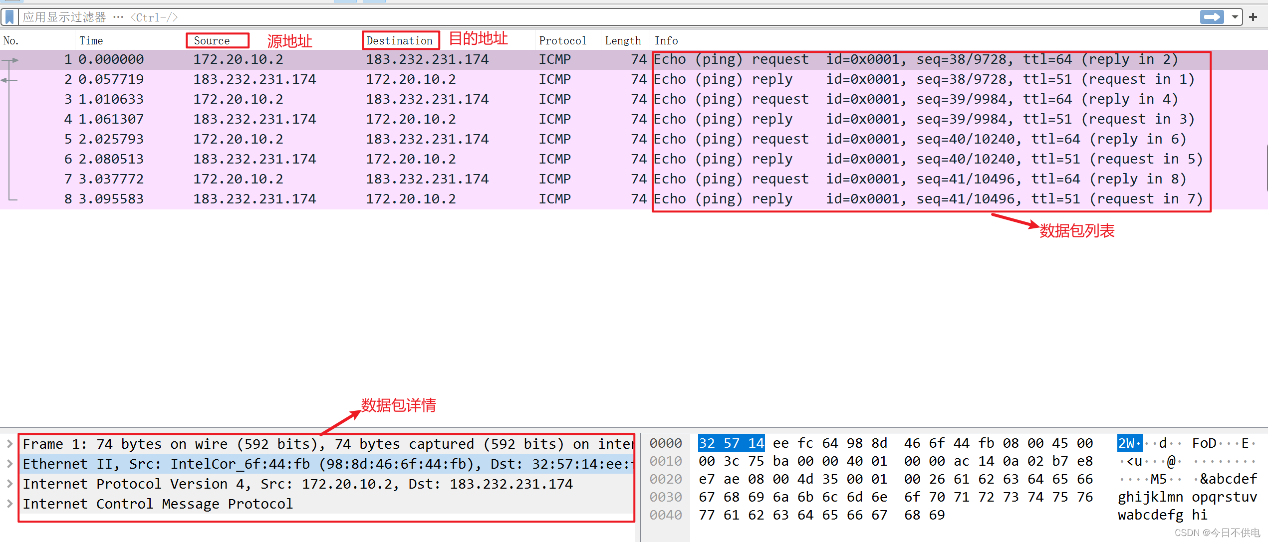Click the Length column header to sort
1268x542 pixels.
(x=621, y=40)
